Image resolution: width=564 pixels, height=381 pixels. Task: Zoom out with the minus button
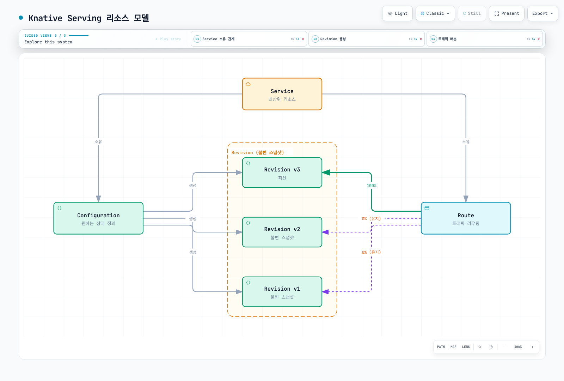point(504,347)
